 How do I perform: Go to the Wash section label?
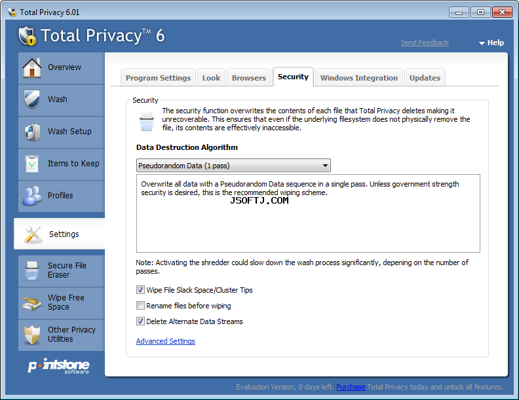58,99
